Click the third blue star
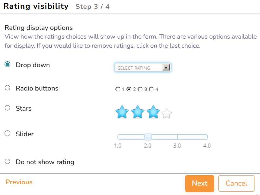The image size is (260, 195). pos(153,112)
